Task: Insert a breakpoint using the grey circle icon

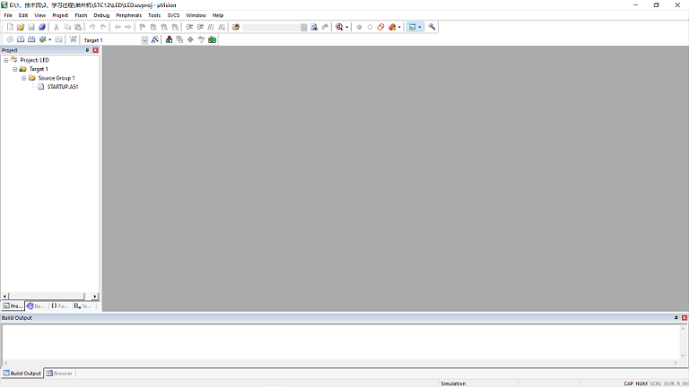Action: point(359,27)
